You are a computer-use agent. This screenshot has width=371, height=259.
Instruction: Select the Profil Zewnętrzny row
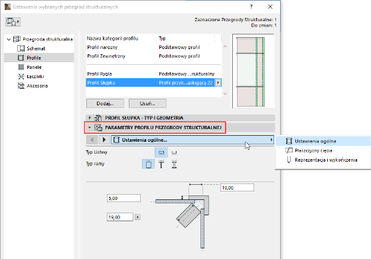tap(153, 56)
